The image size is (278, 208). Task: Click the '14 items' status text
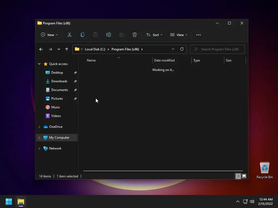[x=45, y=176]
